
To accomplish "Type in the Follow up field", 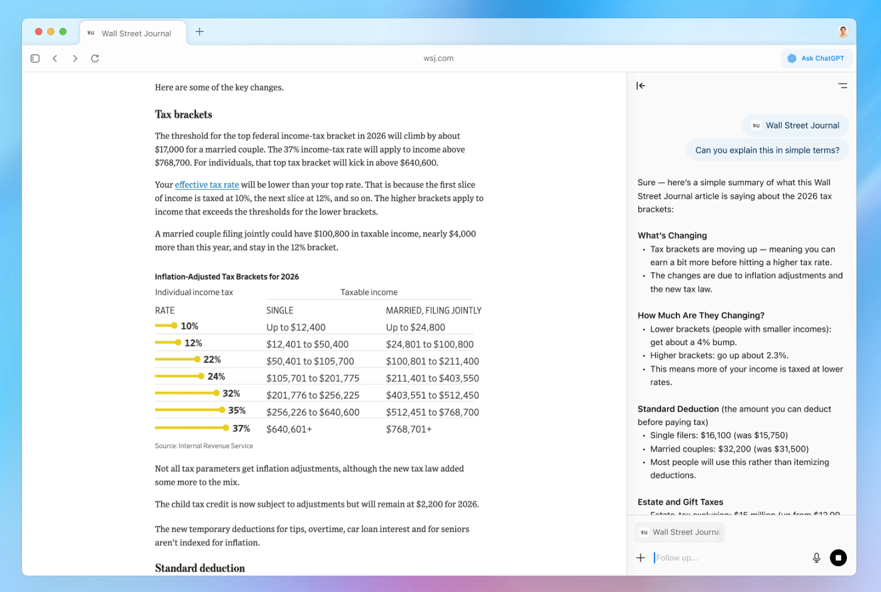I will [x=726, y=558].
